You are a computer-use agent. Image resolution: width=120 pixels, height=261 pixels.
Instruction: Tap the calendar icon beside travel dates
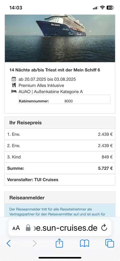click(x=14, y=79)
